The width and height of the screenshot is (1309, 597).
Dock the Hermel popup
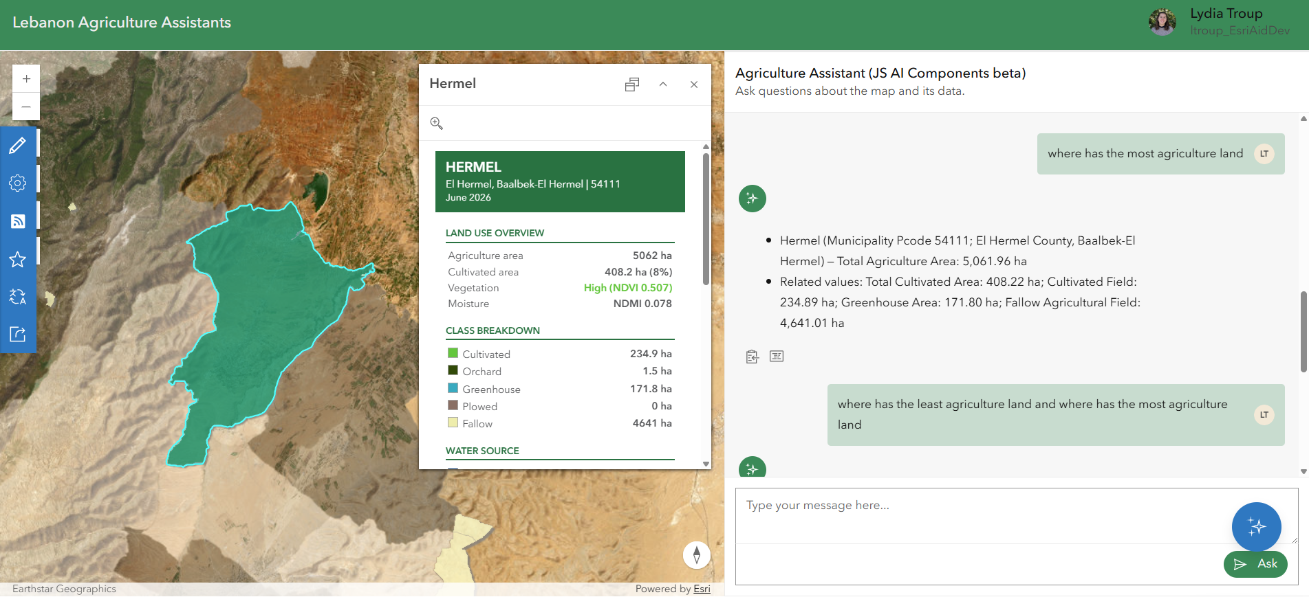[x=632, y=85]
